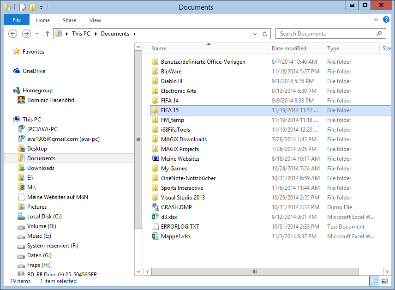Click This PC in the address breadcrumb

pos(81,34)
